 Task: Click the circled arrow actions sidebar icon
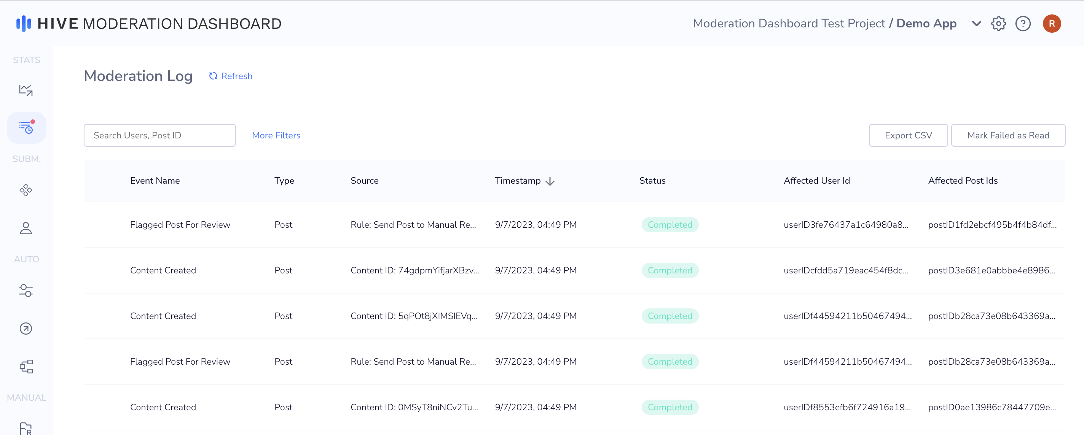tap(26, 328)
